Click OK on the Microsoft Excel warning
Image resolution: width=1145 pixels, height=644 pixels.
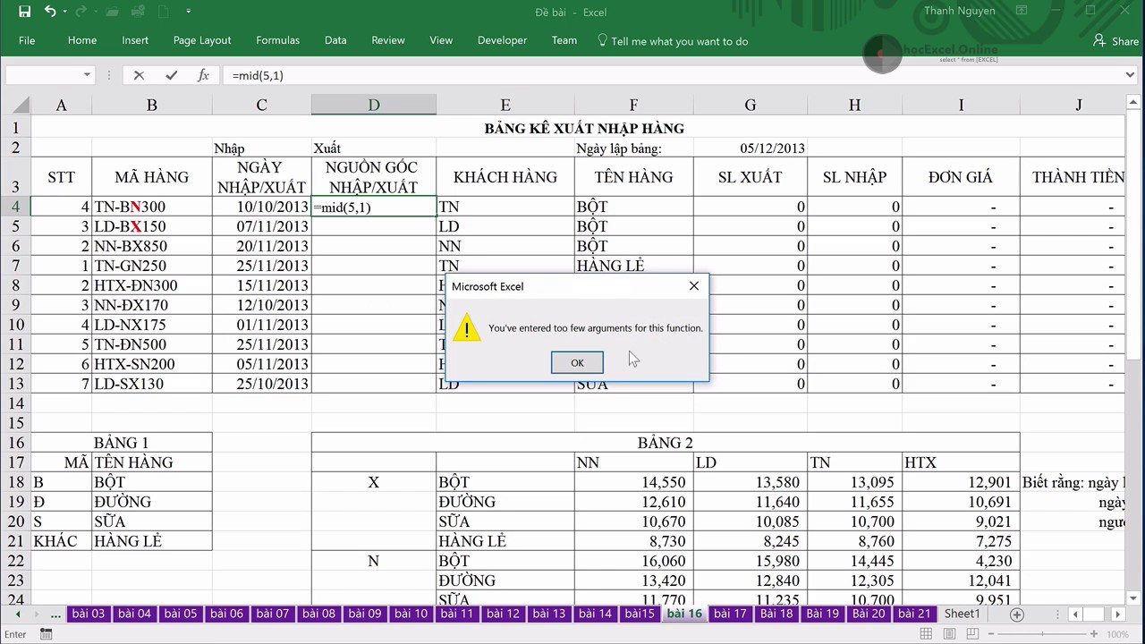(577, 362)
